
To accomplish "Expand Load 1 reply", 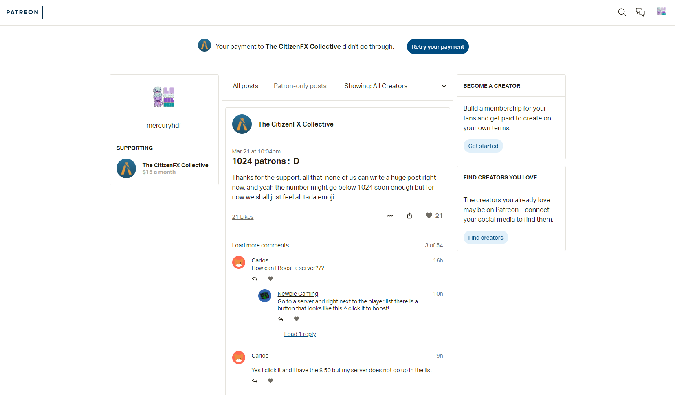I will tap(300, 334).
